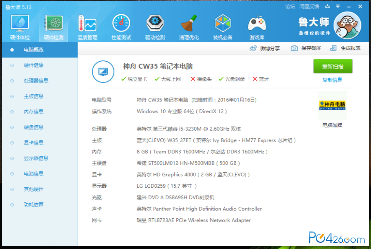Click the 电脑品牌 caption
The image size is (371, 249).
coord(332,125)
